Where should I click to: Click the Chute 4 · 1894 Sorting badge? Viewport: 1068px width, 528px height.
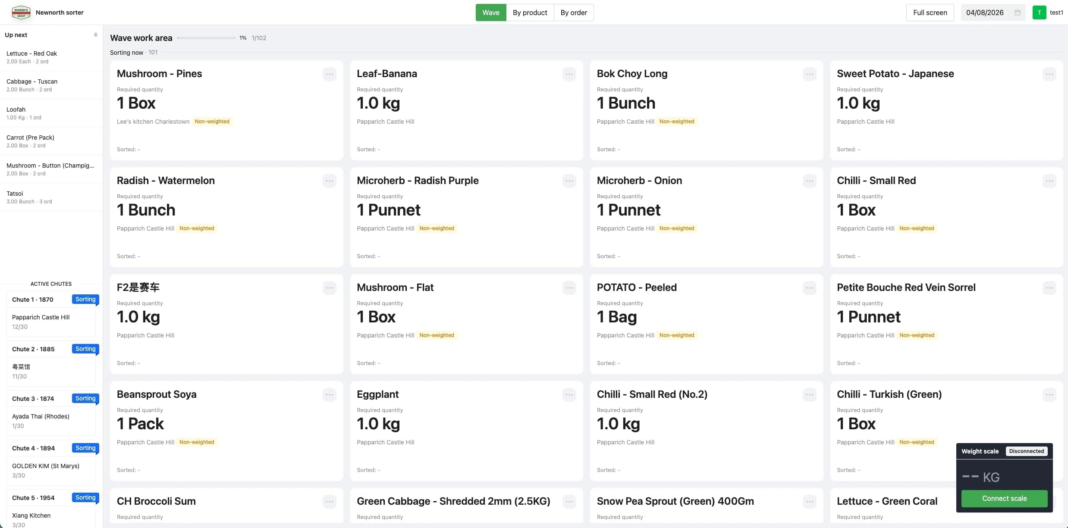(x=85, y=448)
